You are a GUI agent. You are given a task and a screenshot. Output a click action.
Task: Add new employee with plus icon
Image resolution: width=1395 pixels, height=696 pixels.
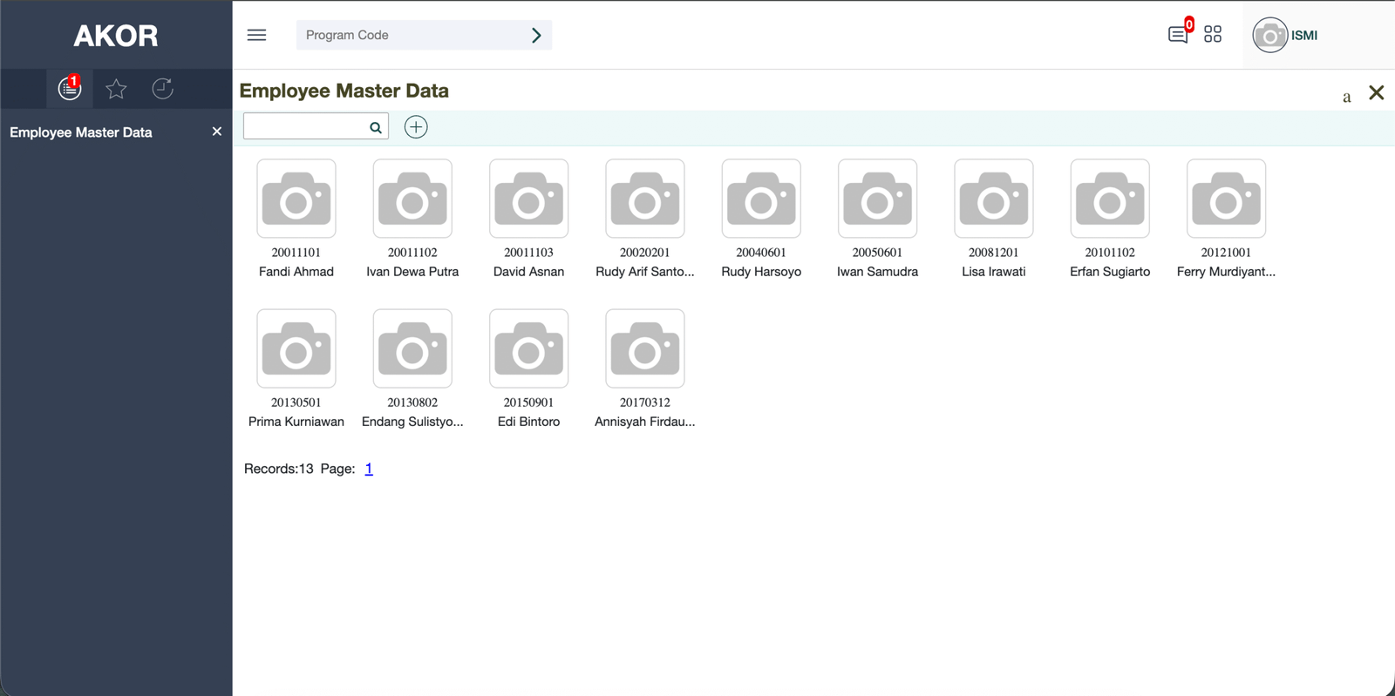416,127
